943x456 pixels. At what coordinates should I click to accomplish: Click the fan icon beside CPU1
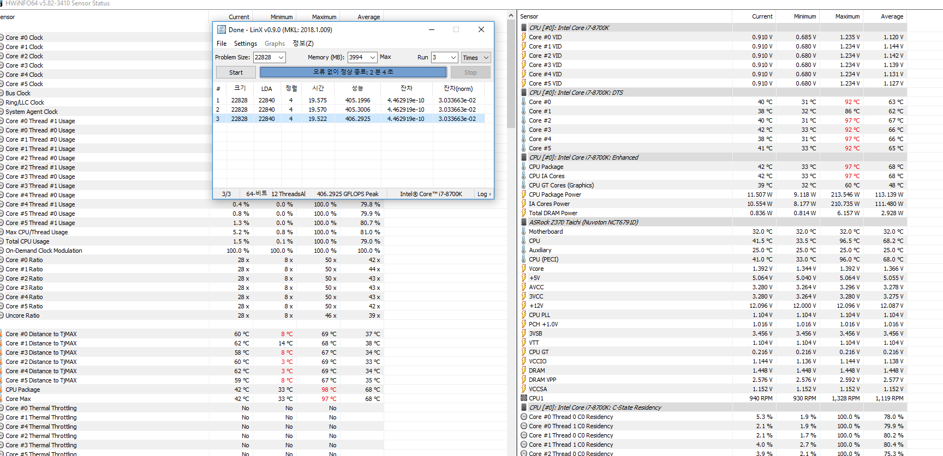coord(524,398)
